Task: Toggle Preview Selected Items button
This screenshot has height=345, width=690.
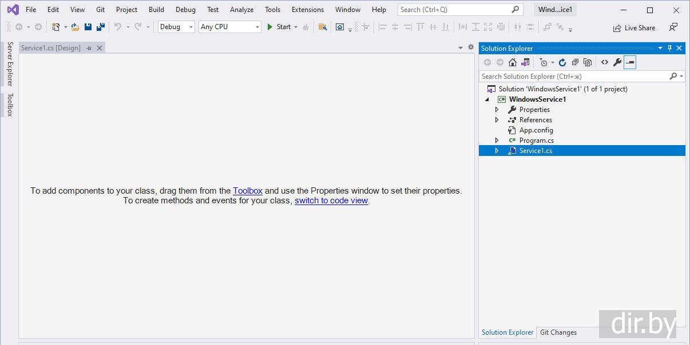Action: tap(630, 62)
